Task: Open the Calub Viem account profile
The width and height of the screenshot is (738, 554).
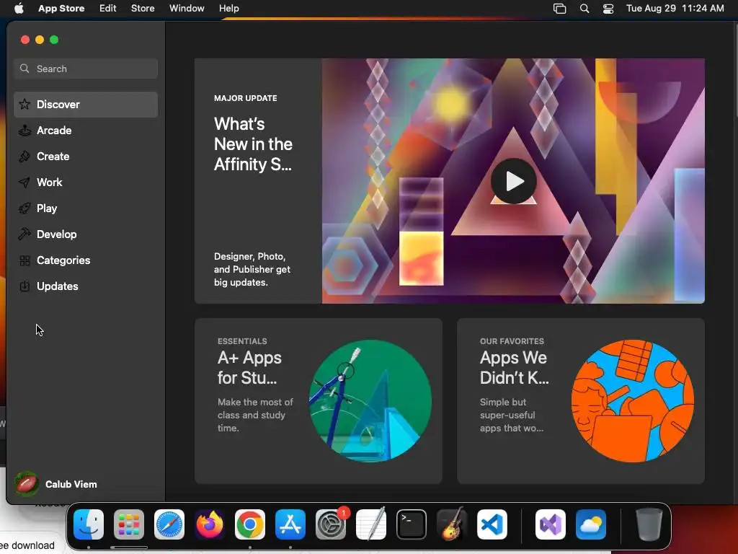Action: click(x=56, y=484)
